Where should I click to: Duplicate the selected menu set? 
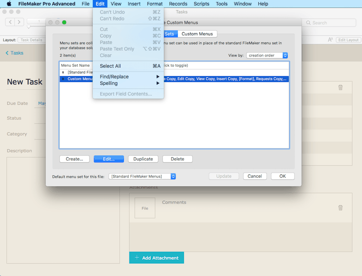(x=143, y=159)
